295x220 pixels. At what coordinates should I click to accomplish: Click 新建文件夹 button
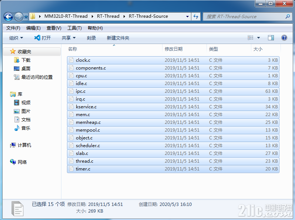pyautogui.click(x=118, y=38)
